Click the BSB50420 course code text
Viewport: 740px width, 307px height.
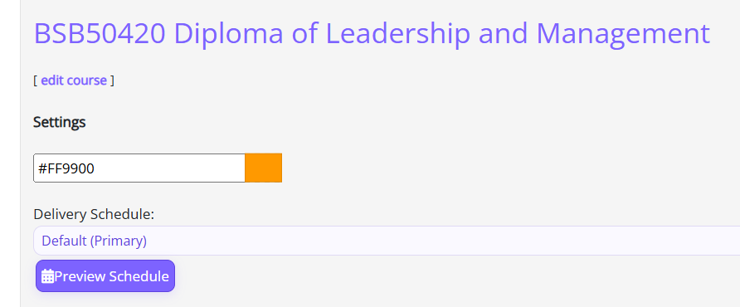[x=100, y=34]
